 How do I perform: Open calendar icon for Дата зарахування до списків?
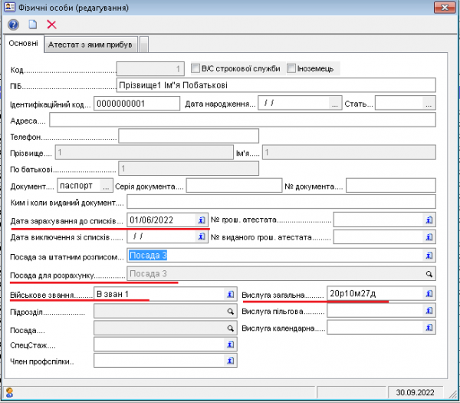pos(202,219)
